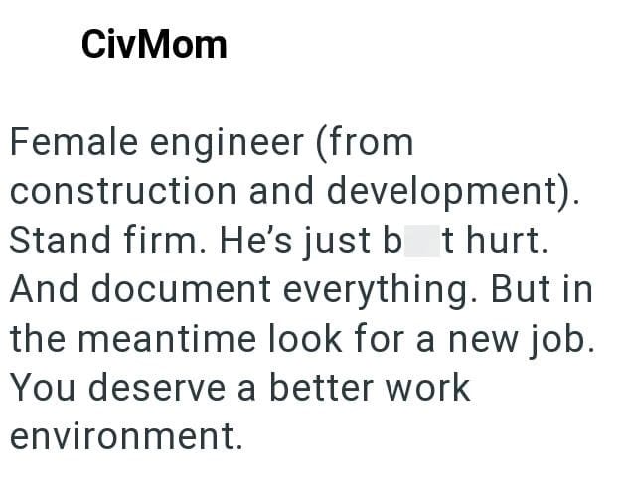Click the word 'Female' in the comment
The width and height of the screenshot is (626, 497).
click(x=73, y=143)
